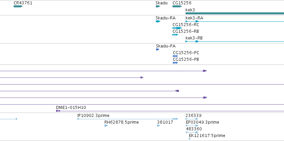Viewport: 284px width, 141px height.
Task: Click the DME1-015H10 label
Action: (71, 108)
